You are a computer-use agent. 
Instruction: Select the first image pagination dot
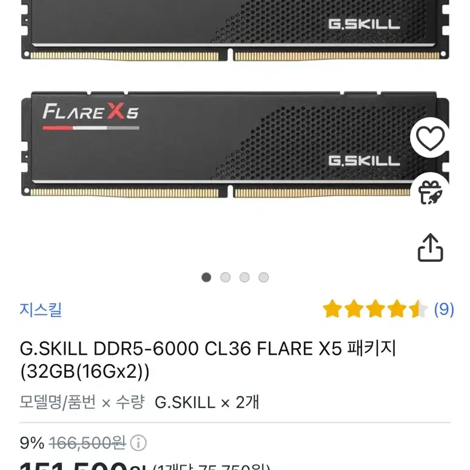tap(206, 277)
